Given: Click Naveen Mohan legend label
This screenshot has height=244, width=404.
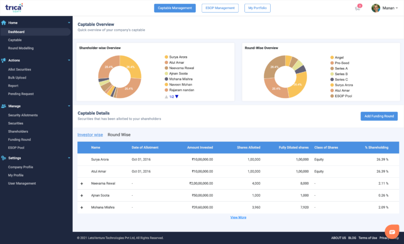Looking at the screenshot, I should [x=181, y=85].
